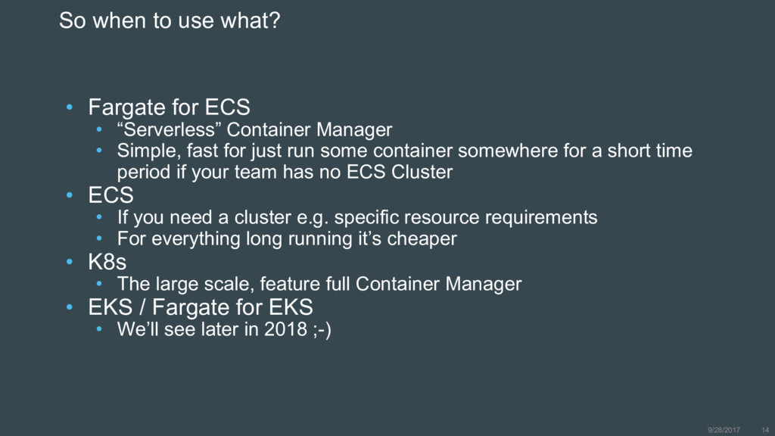This screenshot has height=436, width=775.
Task: Click the bullet before 'If you need a cluster'
Action: tap(99, 217)
